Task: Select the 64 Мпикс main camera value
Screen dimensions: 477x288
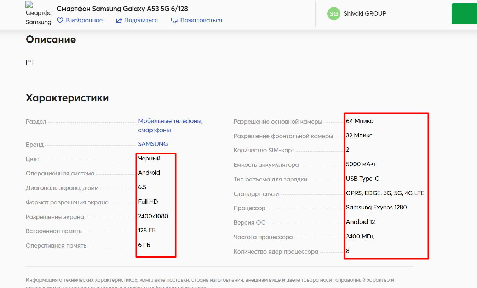Action: pyautogui.click(x=360, y=121)
